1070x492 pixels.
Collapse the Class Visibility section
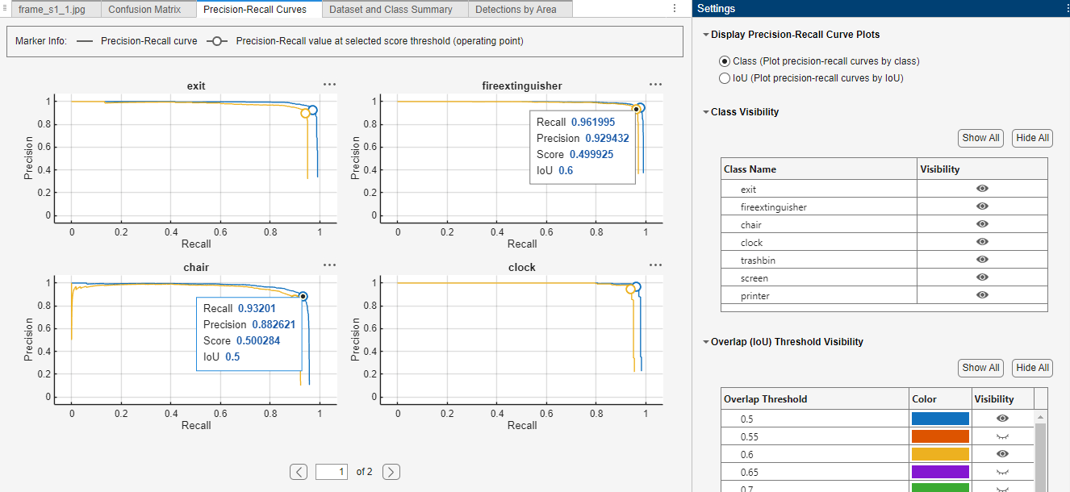[x=705, y=112]
